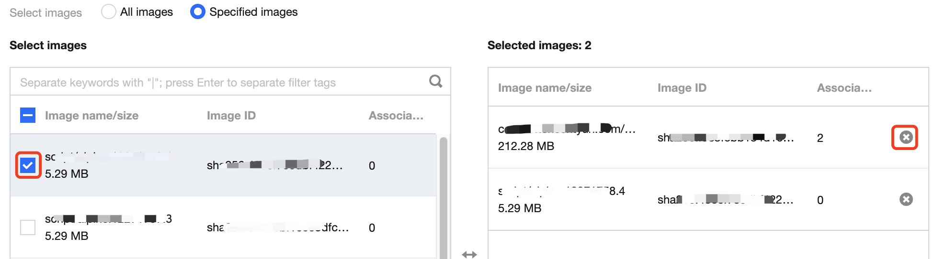Click "Image name/size" header in selected images table
The image size is (935, 259).
(545, 88)
